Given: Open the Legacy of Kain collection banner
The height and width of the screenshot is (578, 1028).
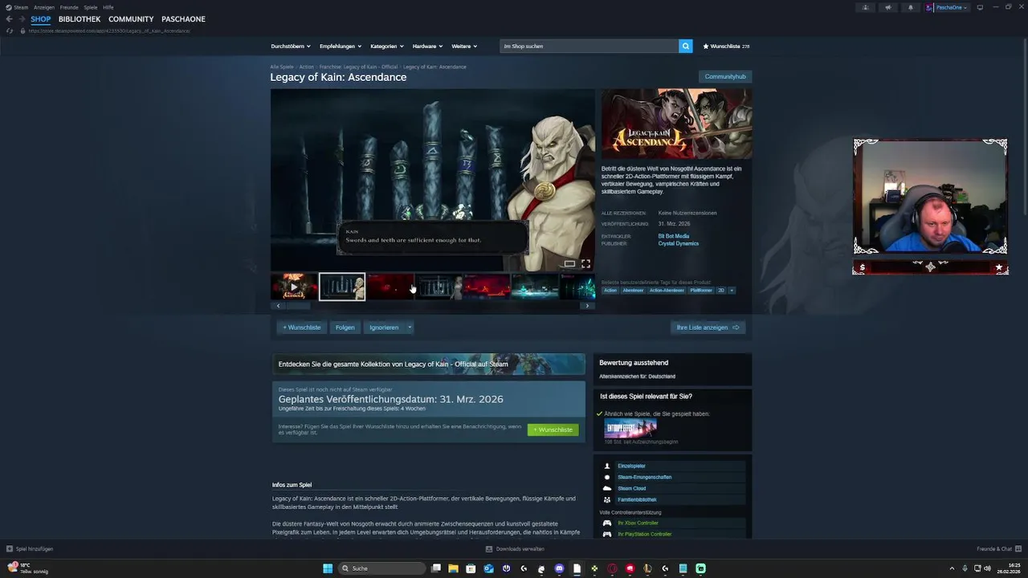Looking at the screenshot, I should point(429,364).
